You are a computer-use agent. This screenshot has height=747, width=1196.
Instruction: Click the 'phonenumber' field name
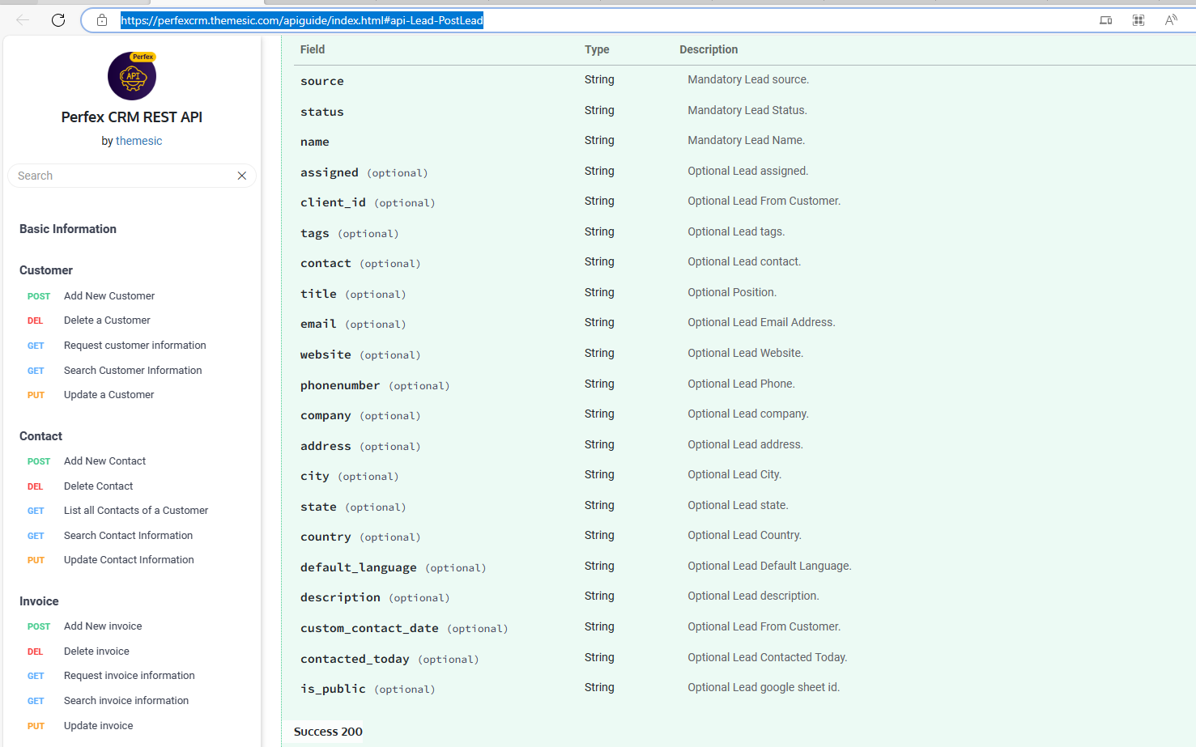pyautogui.click(x=340, y=385)
